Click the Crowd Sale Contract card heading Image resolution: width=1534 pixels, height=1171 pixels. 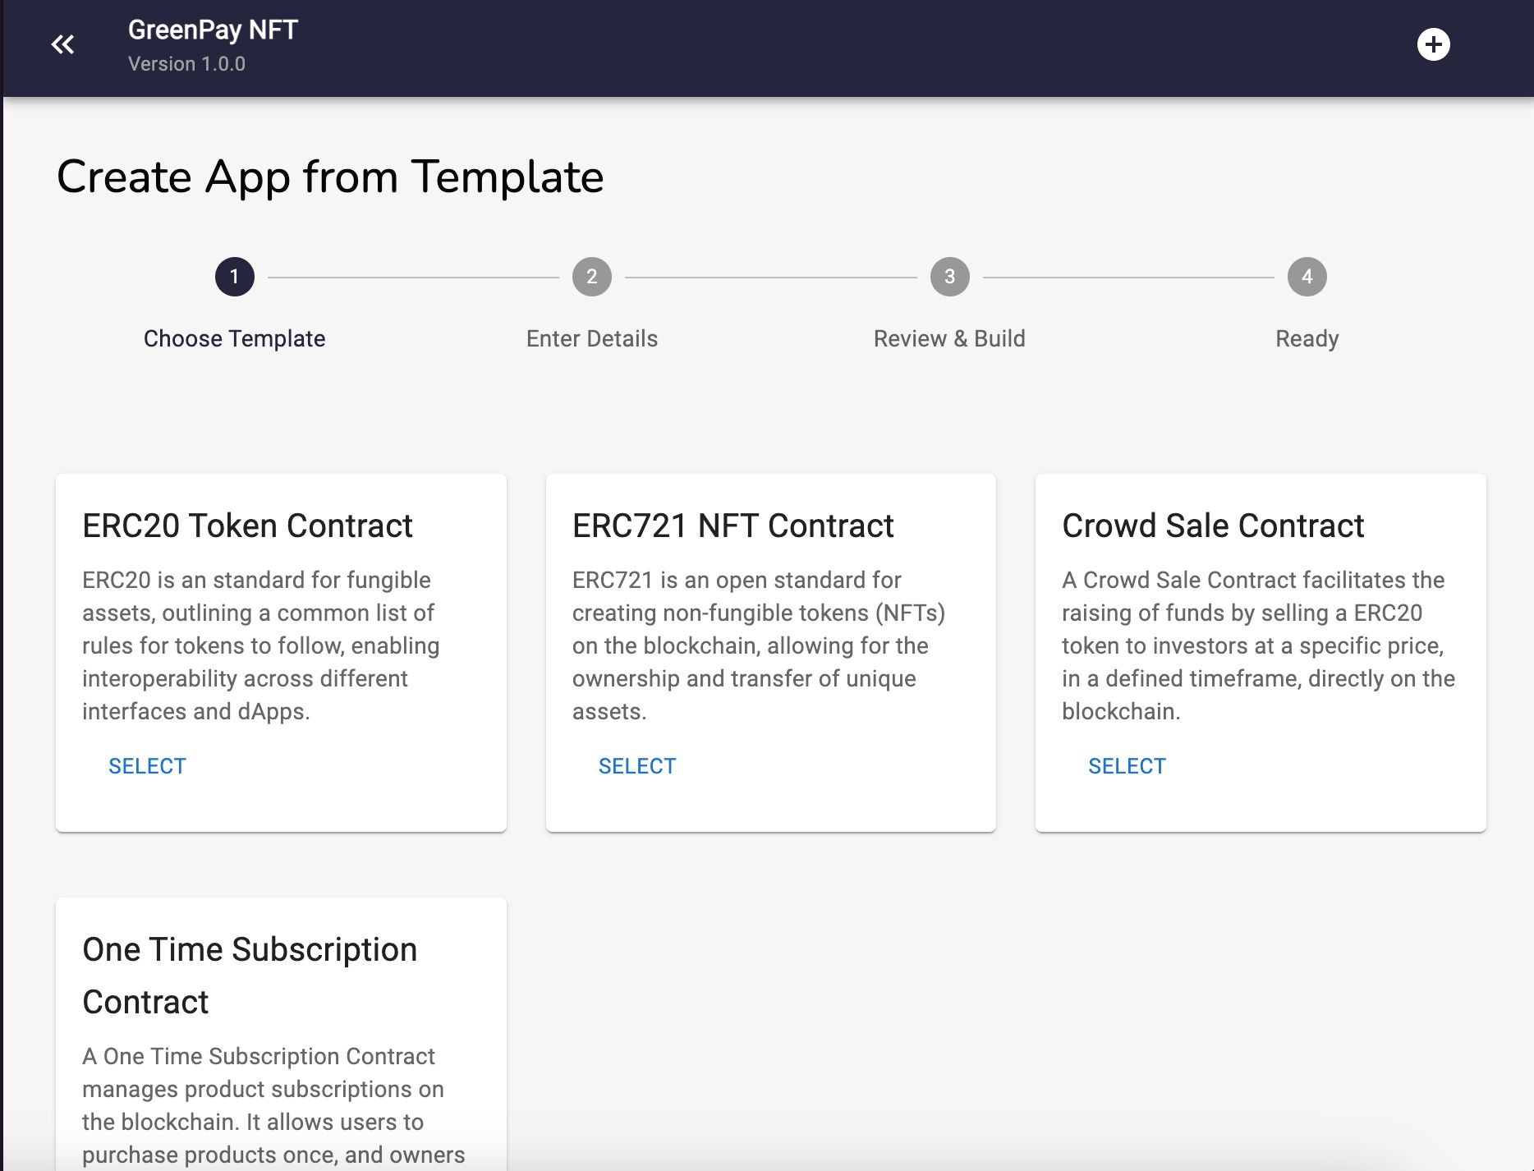tap(1213, 526)
